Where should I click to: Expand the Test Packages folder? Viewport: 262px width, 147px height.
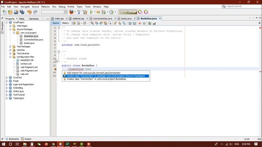click(10, 47)
